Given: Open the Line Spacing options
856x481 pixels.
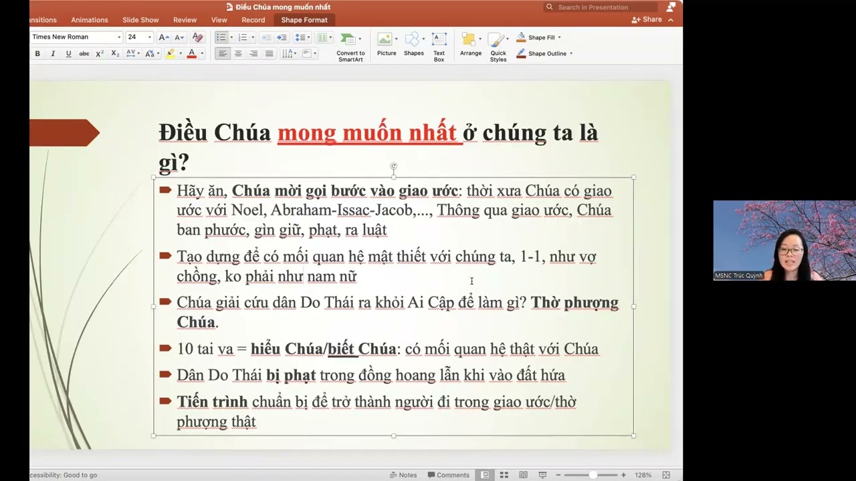Looking at the screenshot, I should pos(302,37).
